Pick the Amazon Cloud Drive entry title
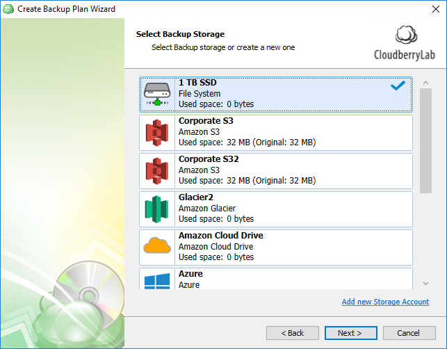 tap(221, 236)
